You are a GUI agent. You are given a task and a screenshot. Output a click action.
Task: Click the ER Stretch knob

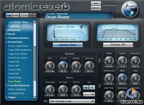tap(109, 60)
